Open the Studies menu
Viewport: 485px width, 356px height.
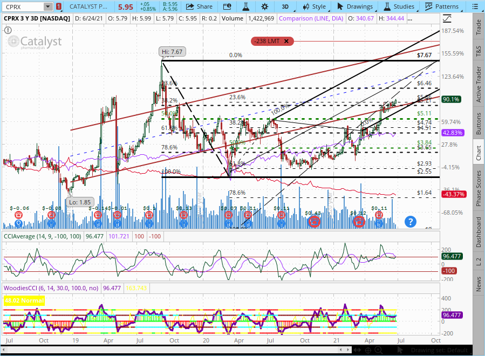(399, 6)
